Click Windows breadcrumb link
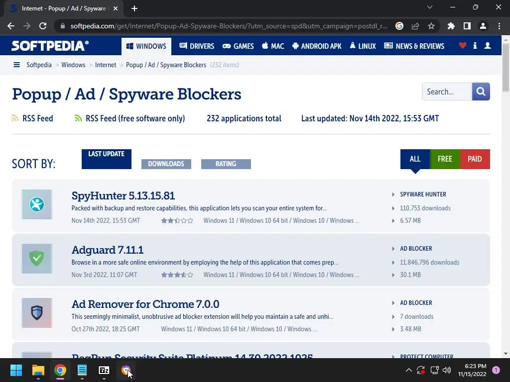 pyautogui.click(x=73, y=65)
